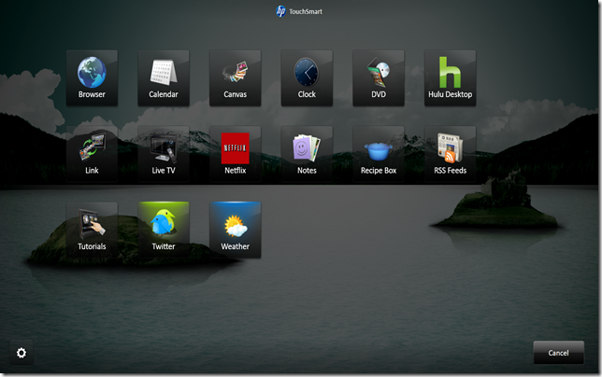
Task: Launch the Tutorials tile
Action: pyautogui.click(x=92, y=230)
